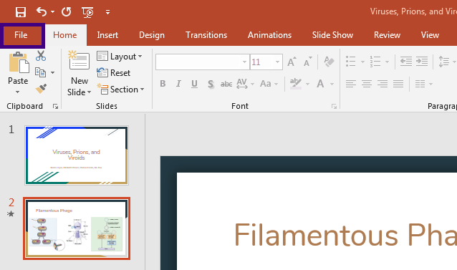Open the Slide Show tab
Screen dimensions: 457x270
(x=332, y=35)
